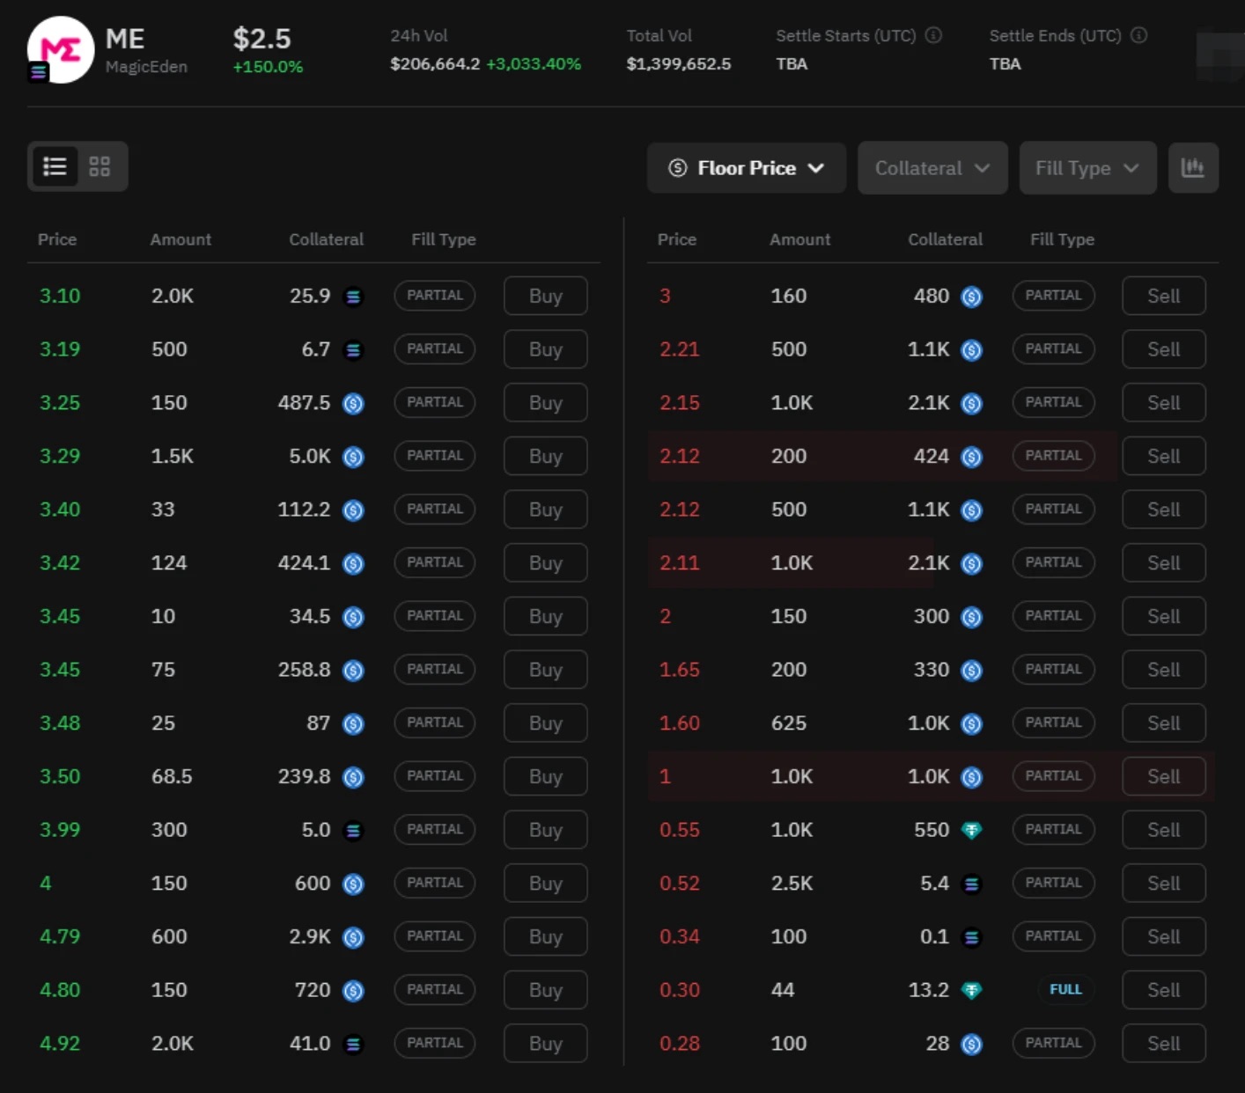Screen dimensions: 1245x1093
Task: Sort sell offers by Amount column header
Action: pyautogui.click(x=799, y=239)
